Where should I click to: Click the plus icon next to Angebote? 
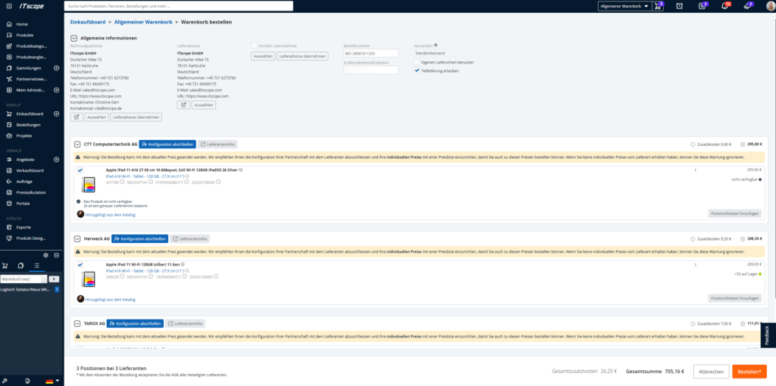56,160
